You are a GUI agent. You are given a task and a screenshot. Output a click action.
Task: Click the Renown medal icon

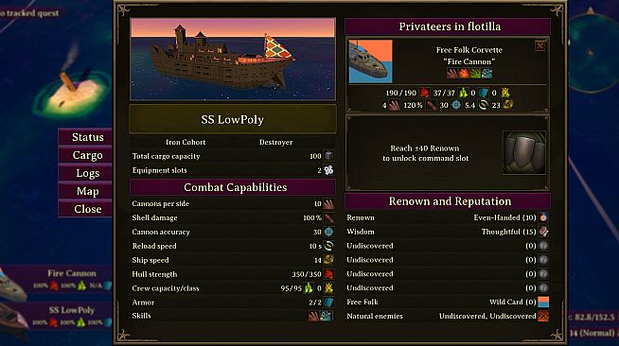[543, 217]
